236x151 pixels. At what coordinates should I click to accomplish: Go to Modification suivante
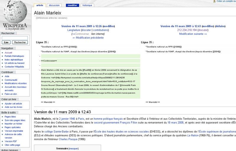click(x=193, y=34)
